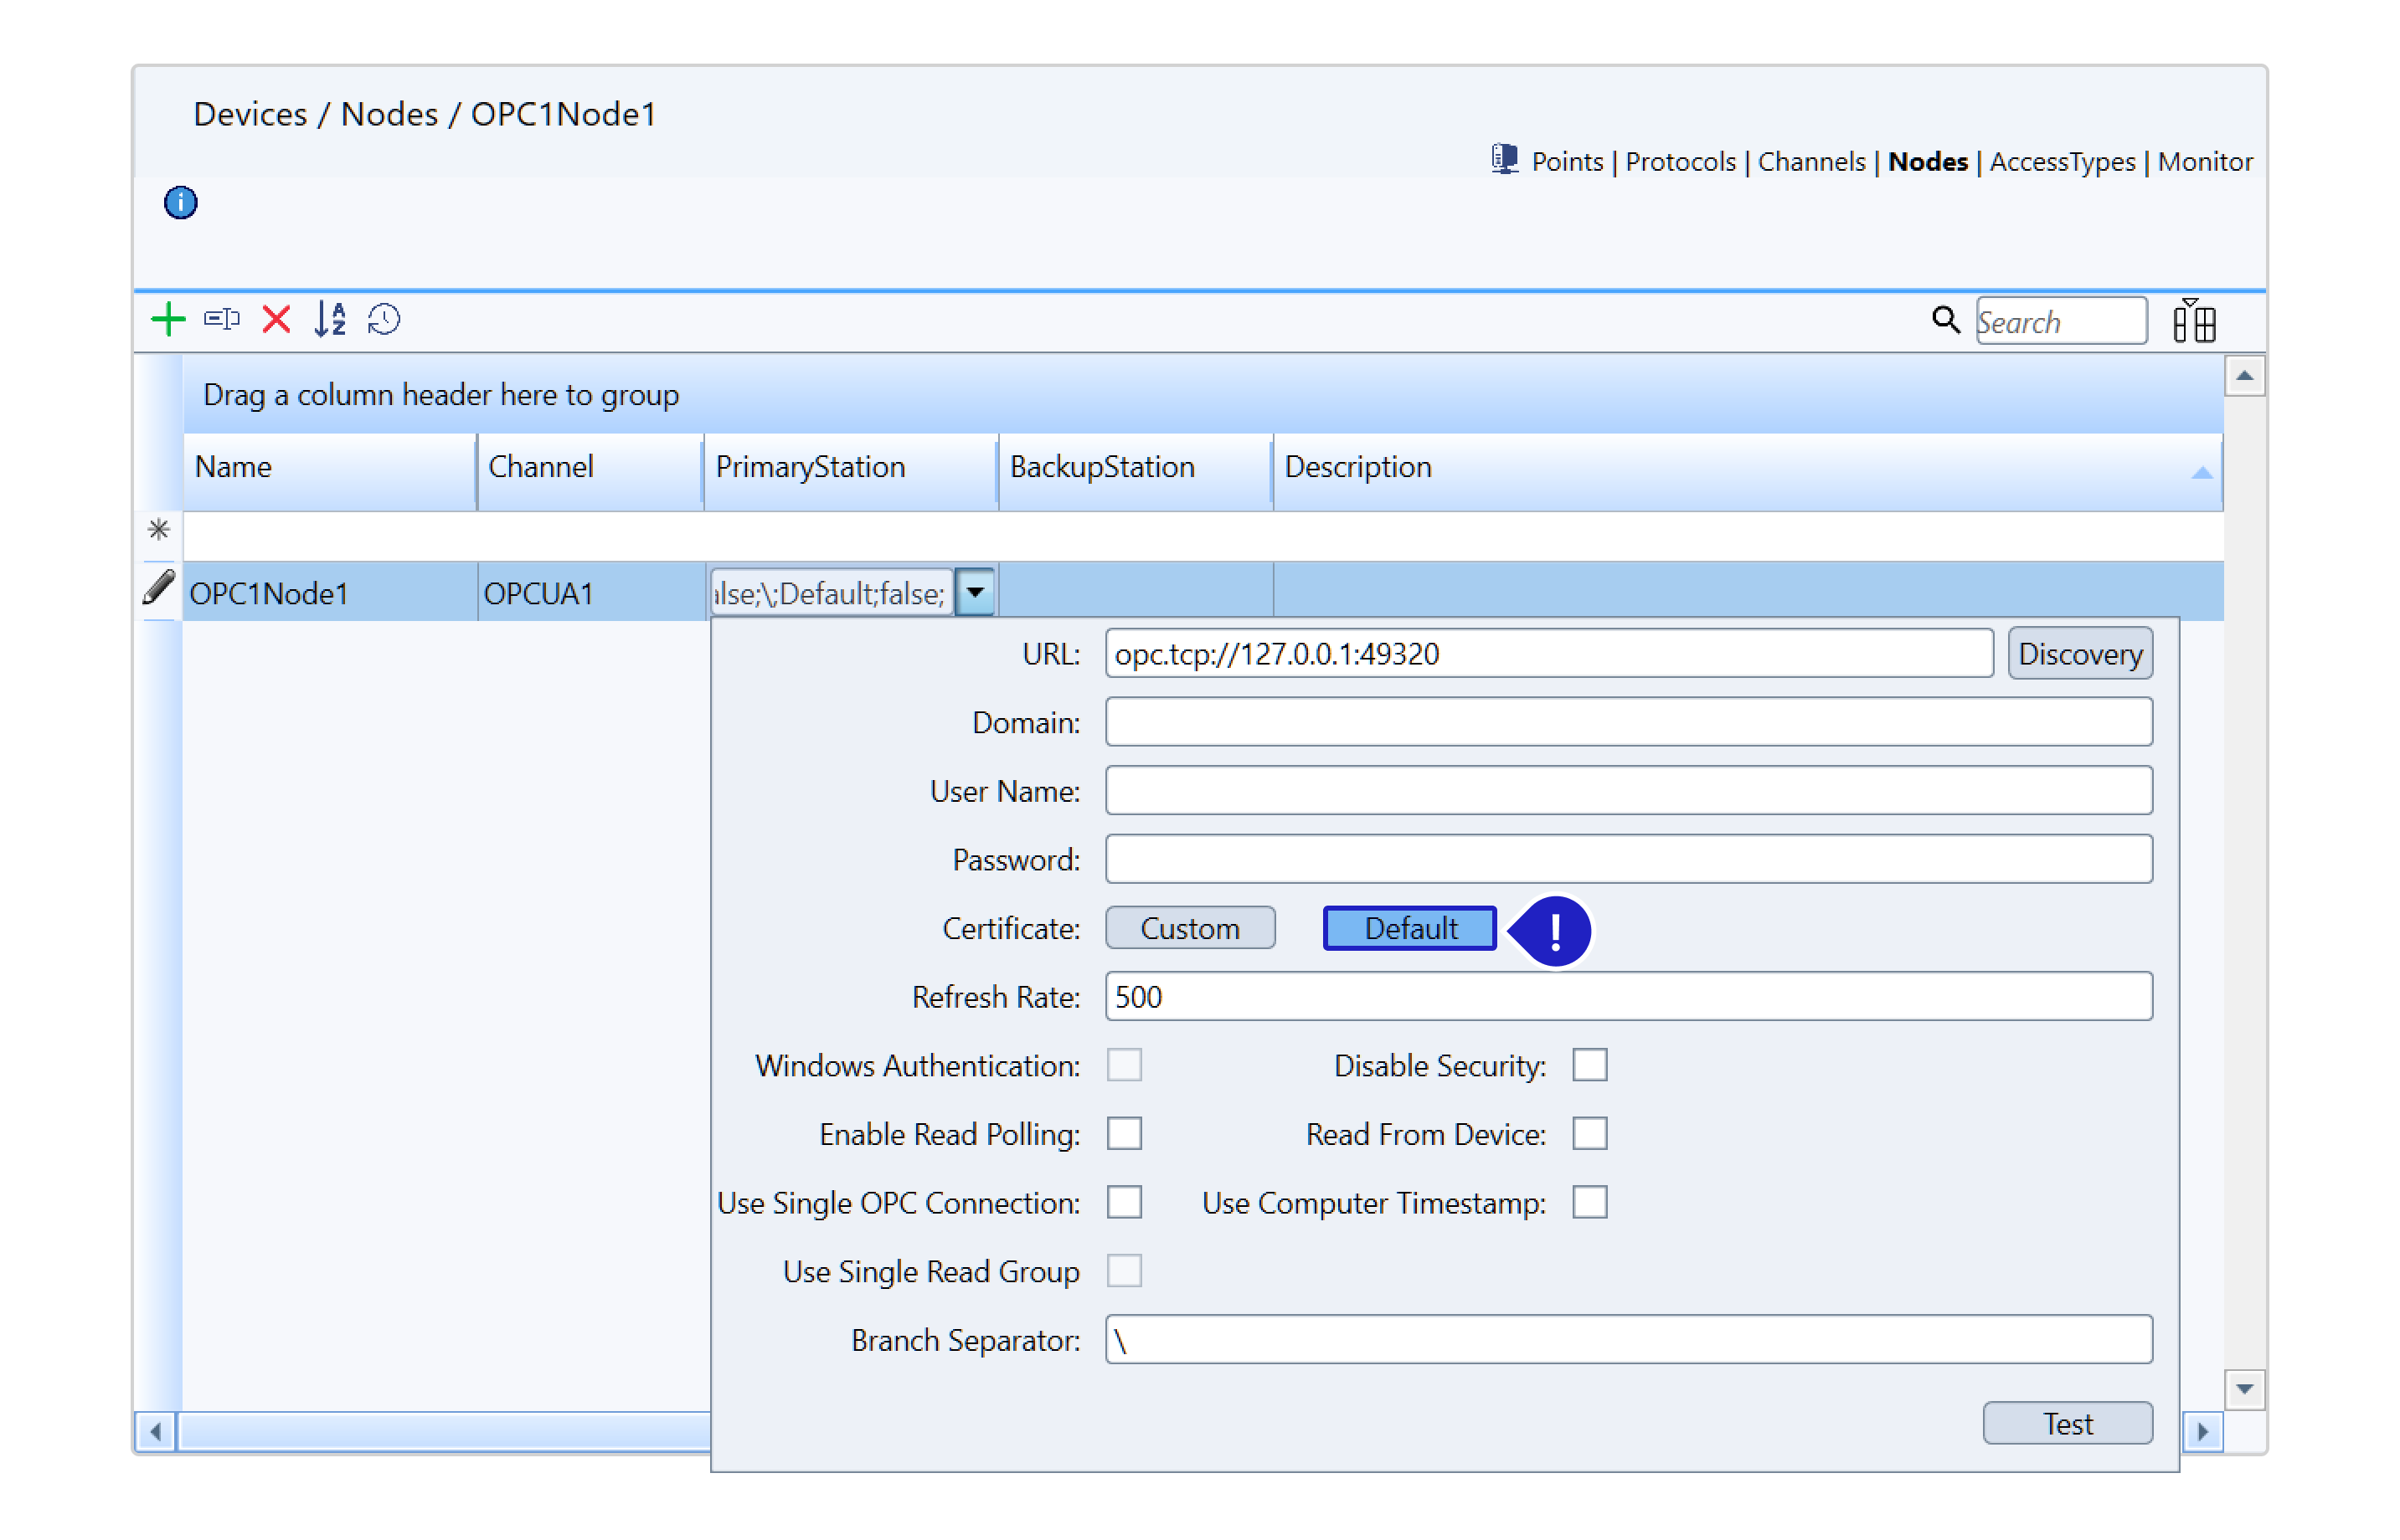Click the new row asterisk marker
Image resolution: width=2400 pixels, height=1540 pixels.
coord(158,529)
